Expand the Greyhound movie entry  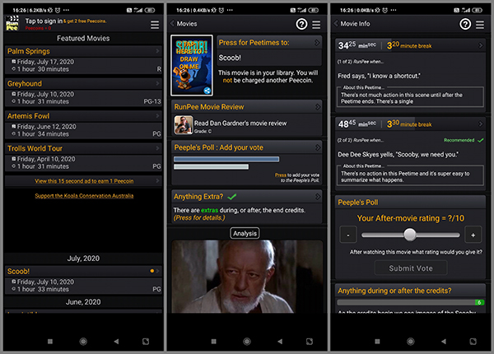(157, 83)
